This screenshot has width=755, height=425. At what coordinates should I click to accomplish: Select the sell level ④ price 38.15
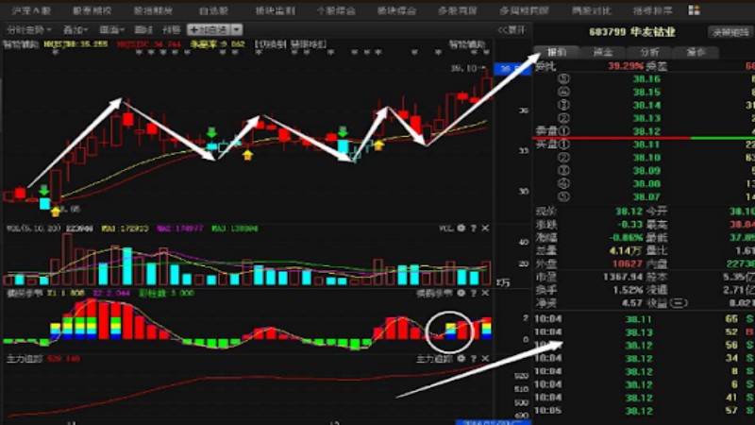pos(646,92)
